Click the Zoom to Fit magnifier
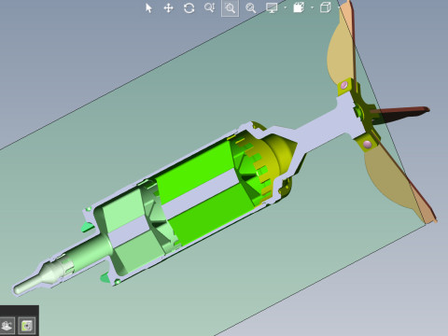This screenshot has height=336, width=448. click(x=250, y=8)
